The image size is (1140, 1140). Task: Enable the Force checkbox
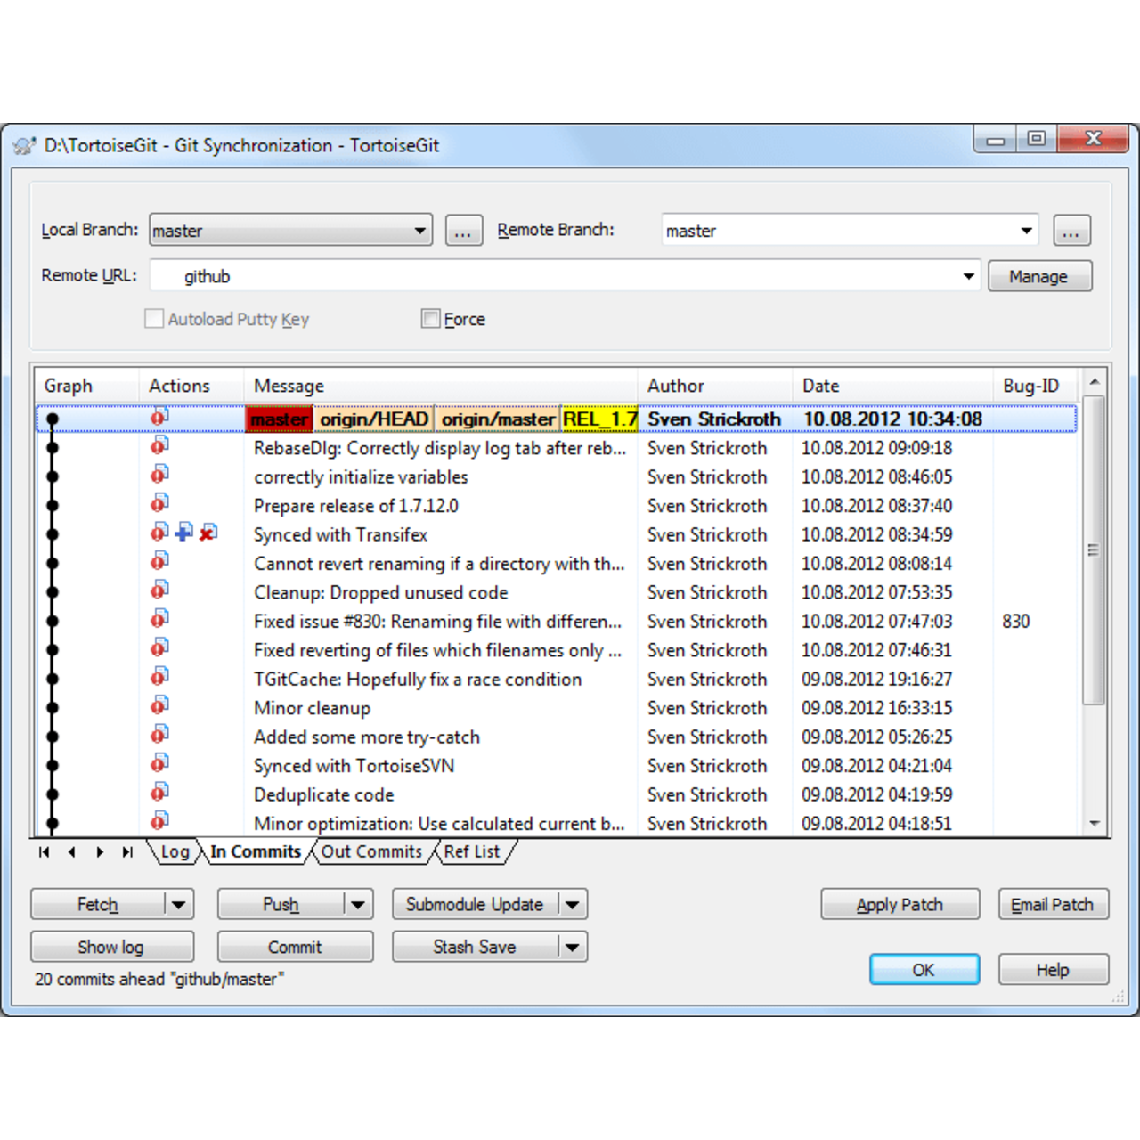click(x=431, y=319)
